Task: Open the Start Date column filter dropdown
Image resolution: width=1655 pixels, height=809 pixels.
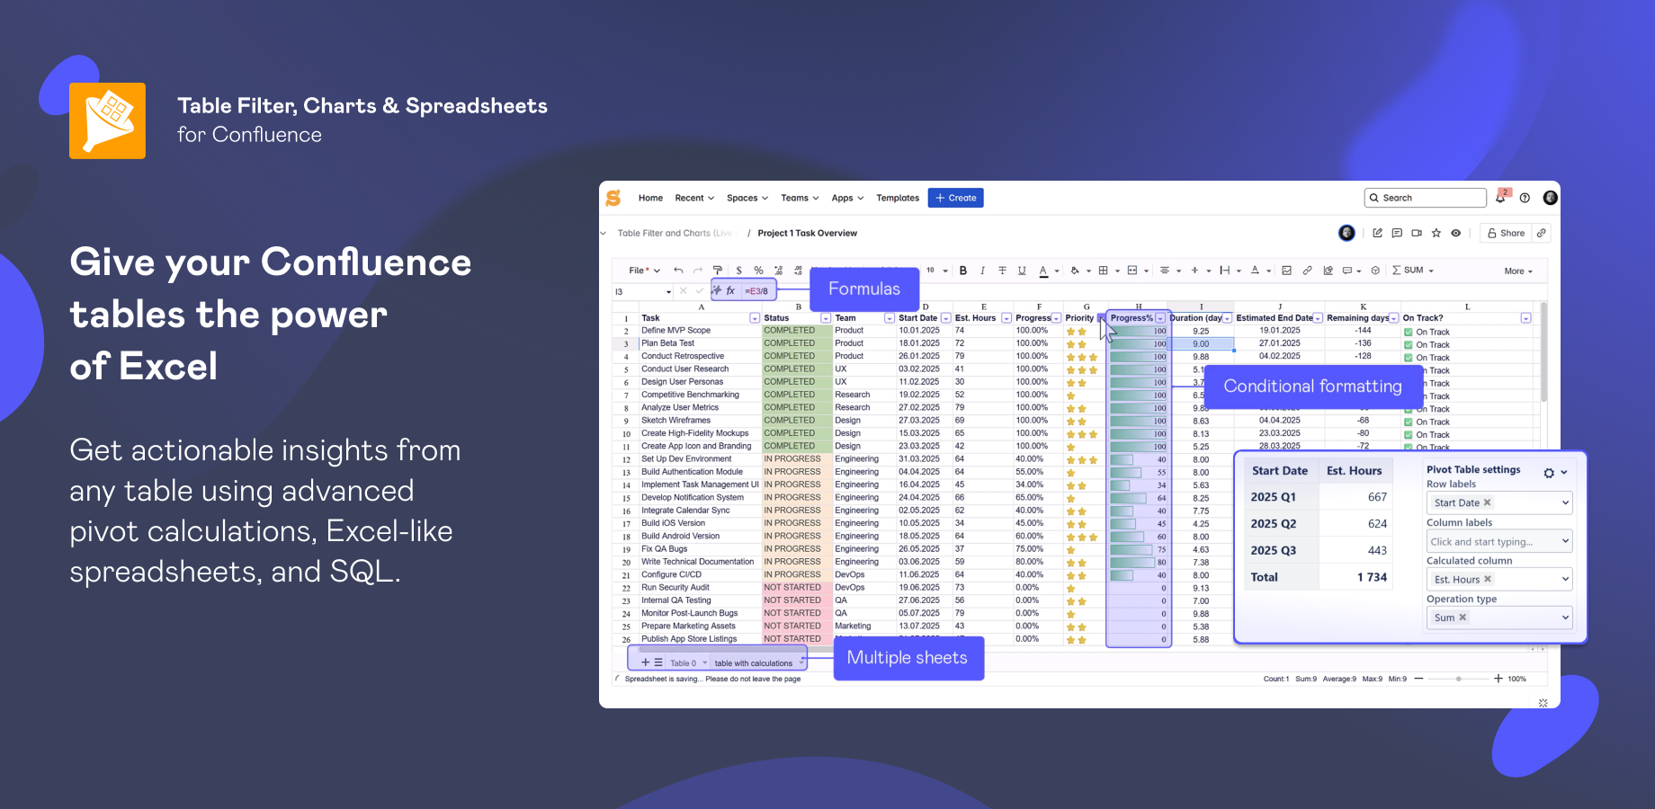Action: coord(945,318)
